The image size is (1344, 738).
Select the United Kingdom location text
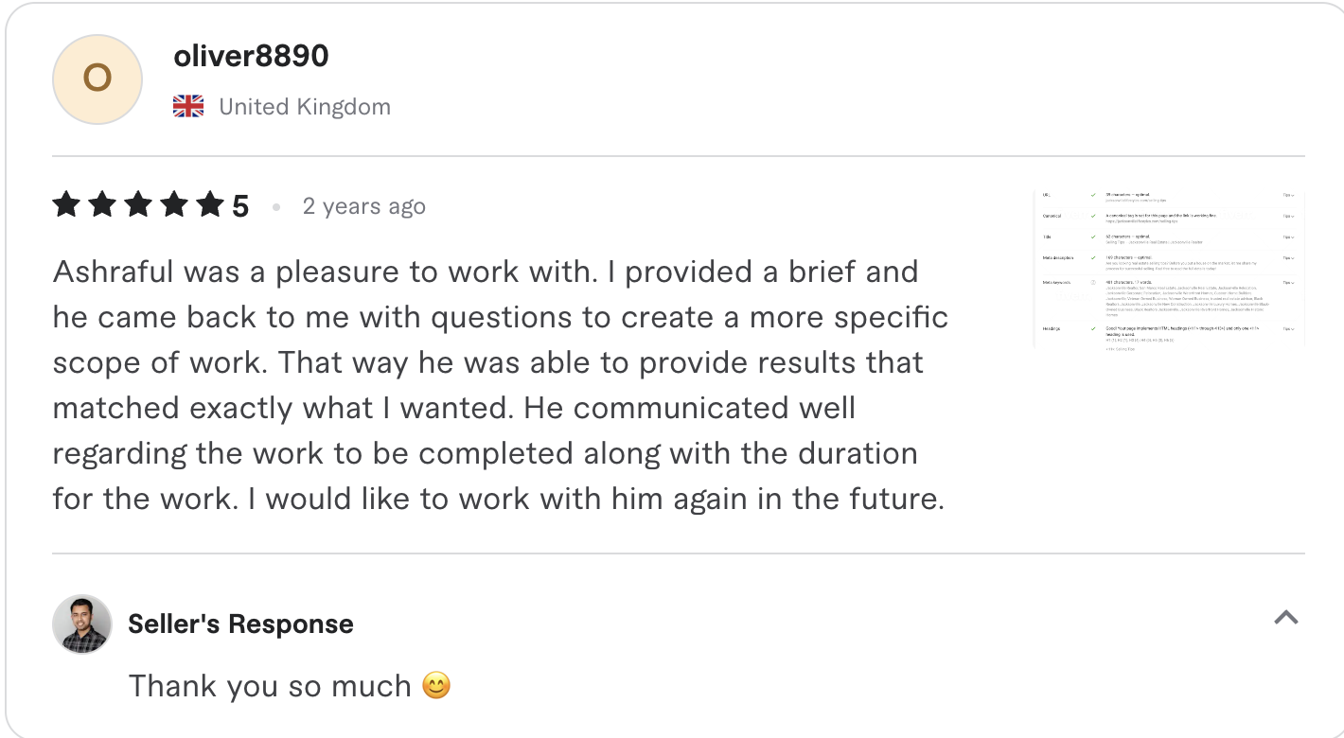pos(305,106)
